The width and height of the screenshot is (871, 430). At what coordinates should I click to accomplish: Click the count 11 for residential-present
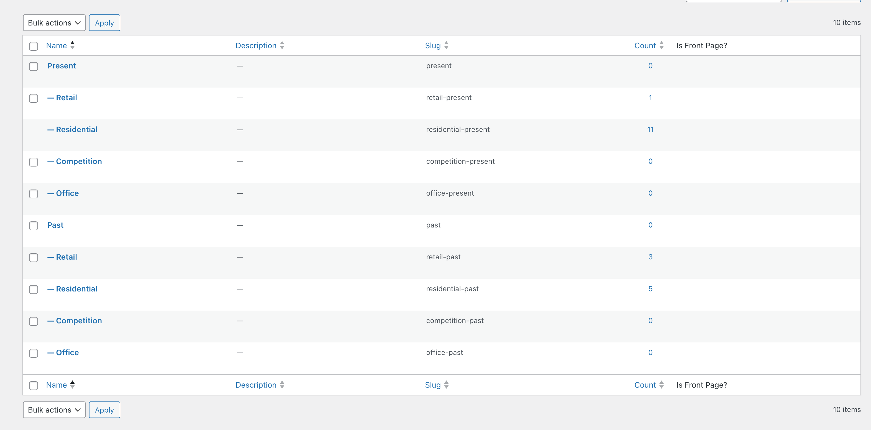pos(650,129)
